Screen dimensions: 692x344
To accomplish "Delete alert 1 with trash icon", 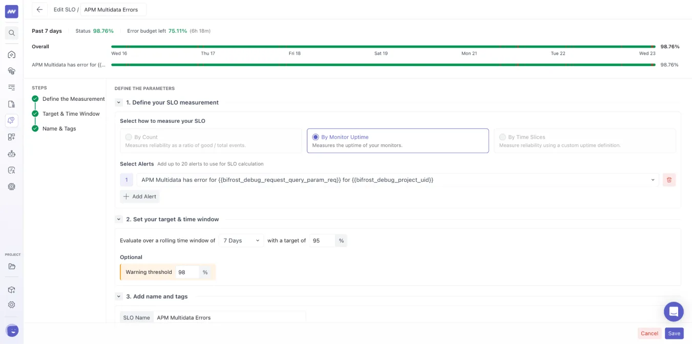I will pos(669,180).
